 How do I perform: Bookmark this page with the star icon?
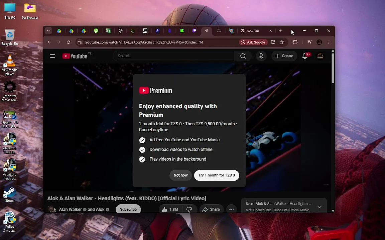click(x=282, y=42)
